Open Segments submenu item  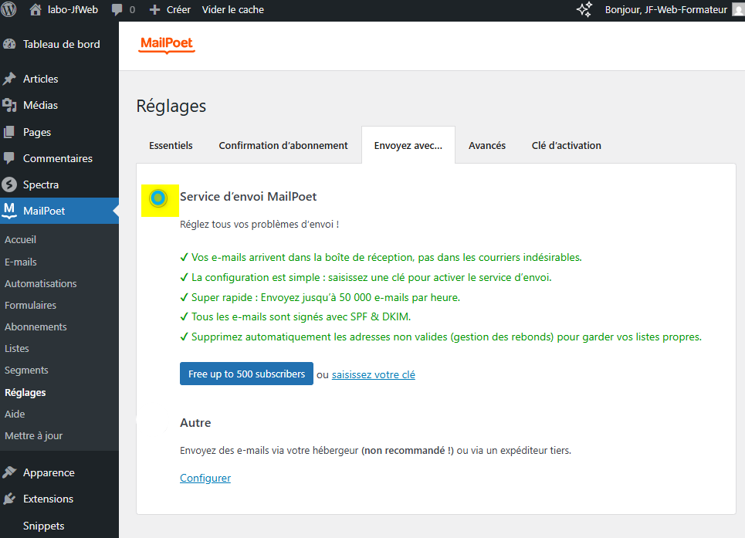(26, 371)
